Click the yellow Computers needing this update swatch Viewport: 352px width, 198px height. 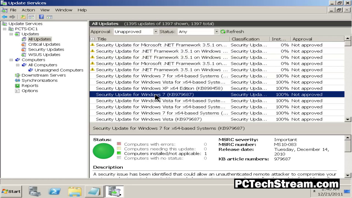[119, 148]
